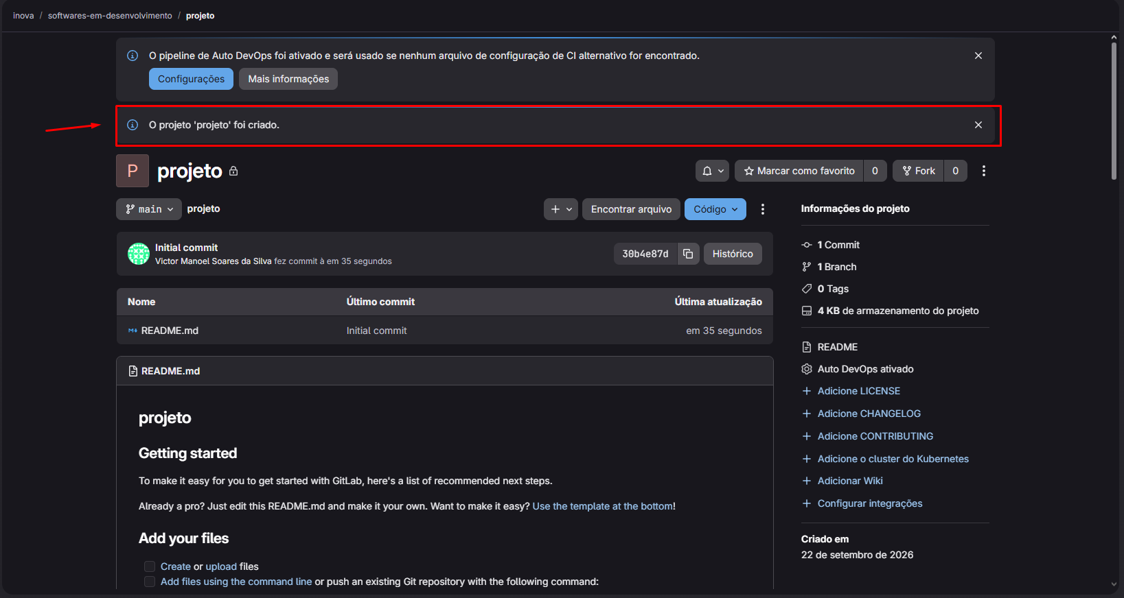Click the page vertical scrollbar
This screenshot has height=598, width=1124.
coord(1114,110)
